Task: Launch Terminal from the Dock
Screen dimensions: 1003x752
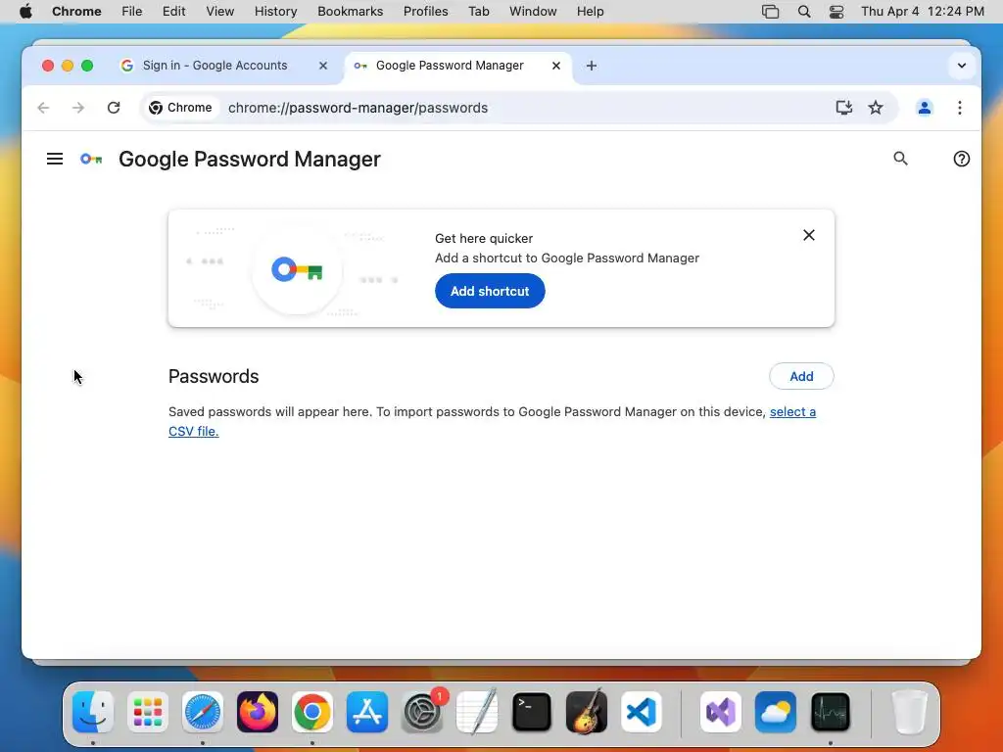Action: pos(532,712)
